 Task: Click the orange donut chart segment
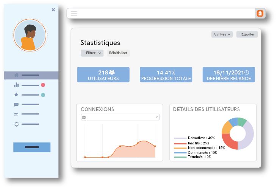[226, 128]
